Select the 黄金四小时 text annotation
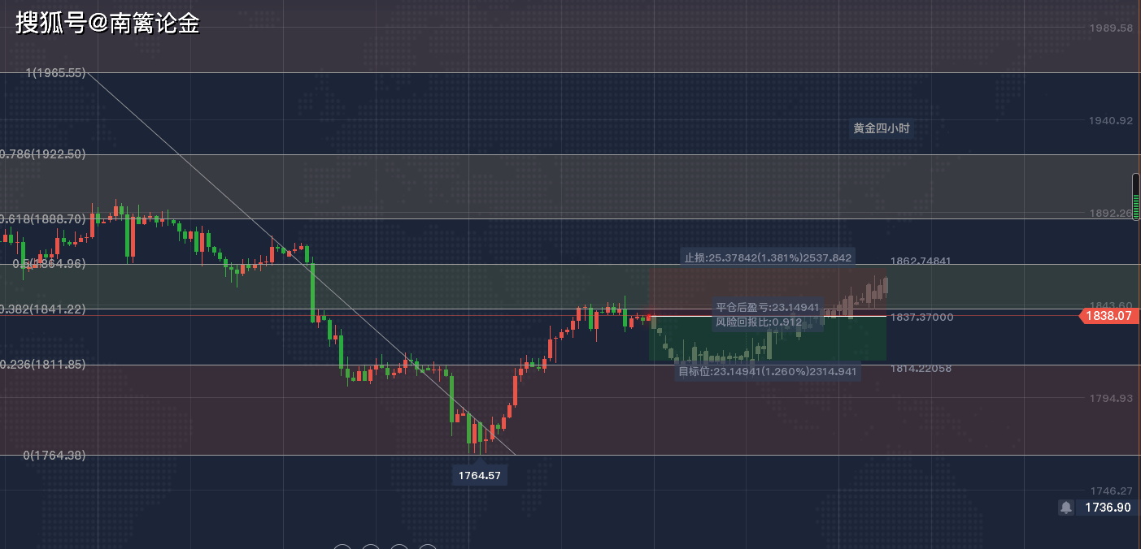The image size is (1141, 549). 881,128
